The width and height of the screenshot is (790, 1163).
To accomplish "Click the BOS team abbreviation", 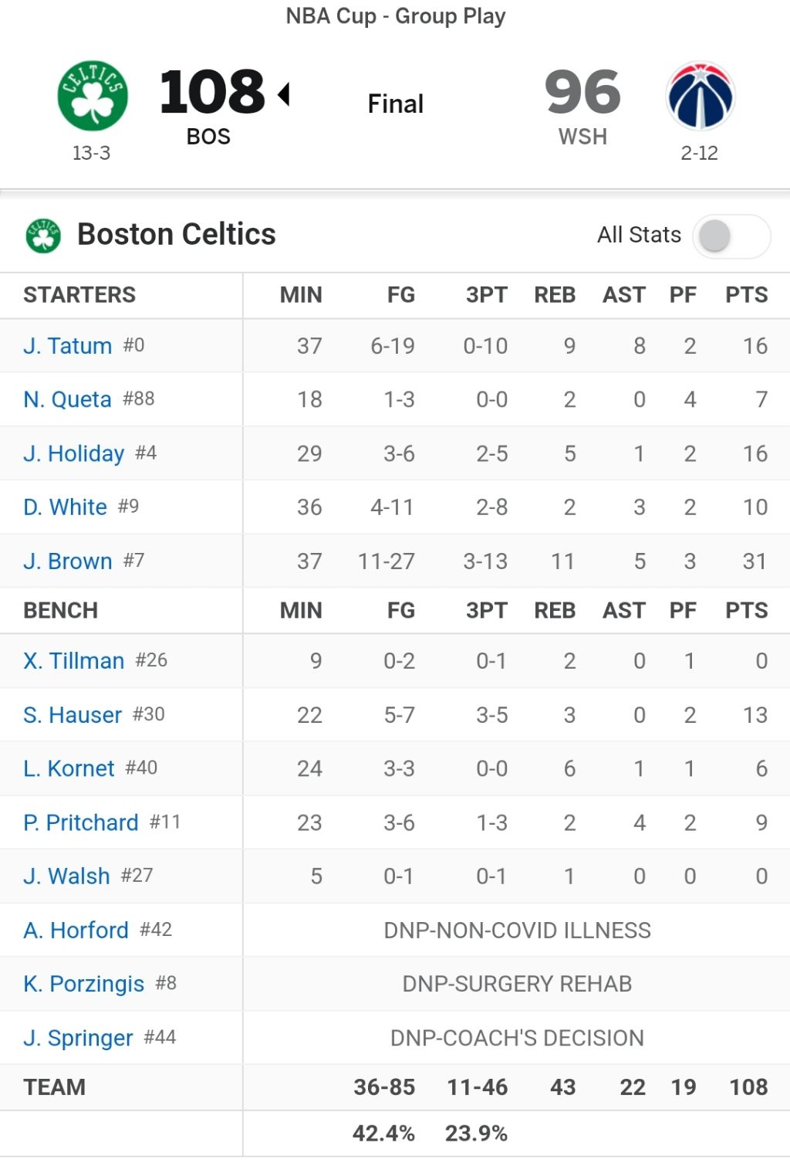I will tap(208, 137).
